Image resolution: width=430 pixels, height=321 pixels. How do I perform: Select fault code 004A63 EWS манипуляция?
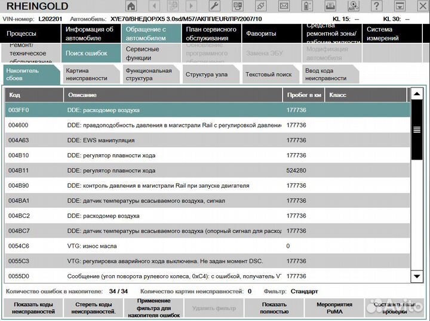click(207, 141)
